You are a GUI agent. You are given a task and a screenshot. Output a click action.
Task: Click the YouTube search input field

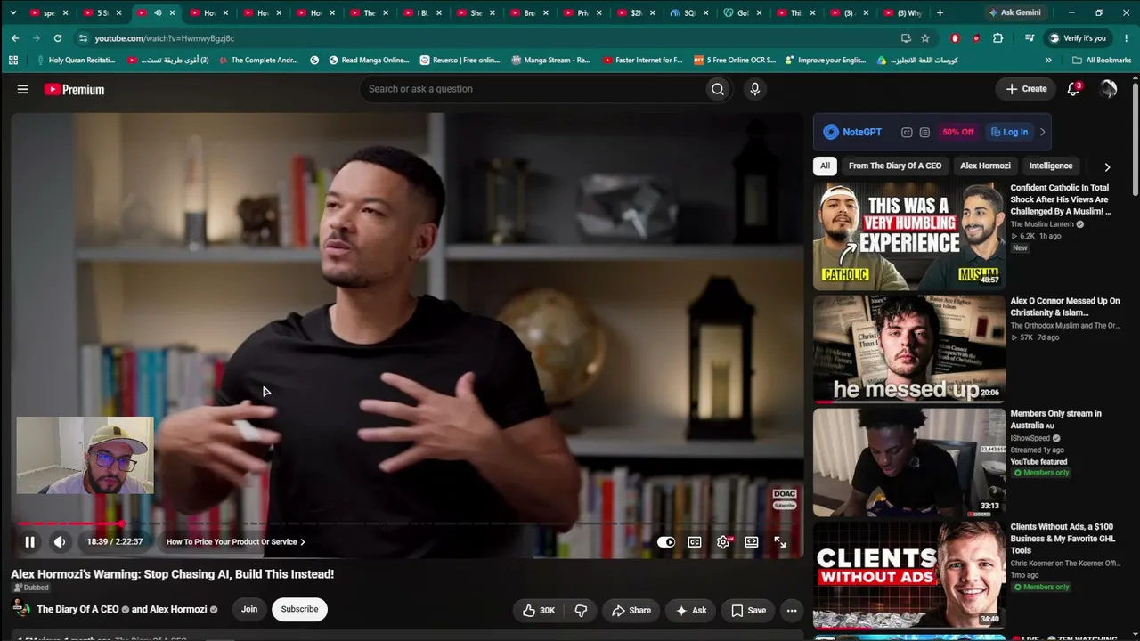(531, 89)
